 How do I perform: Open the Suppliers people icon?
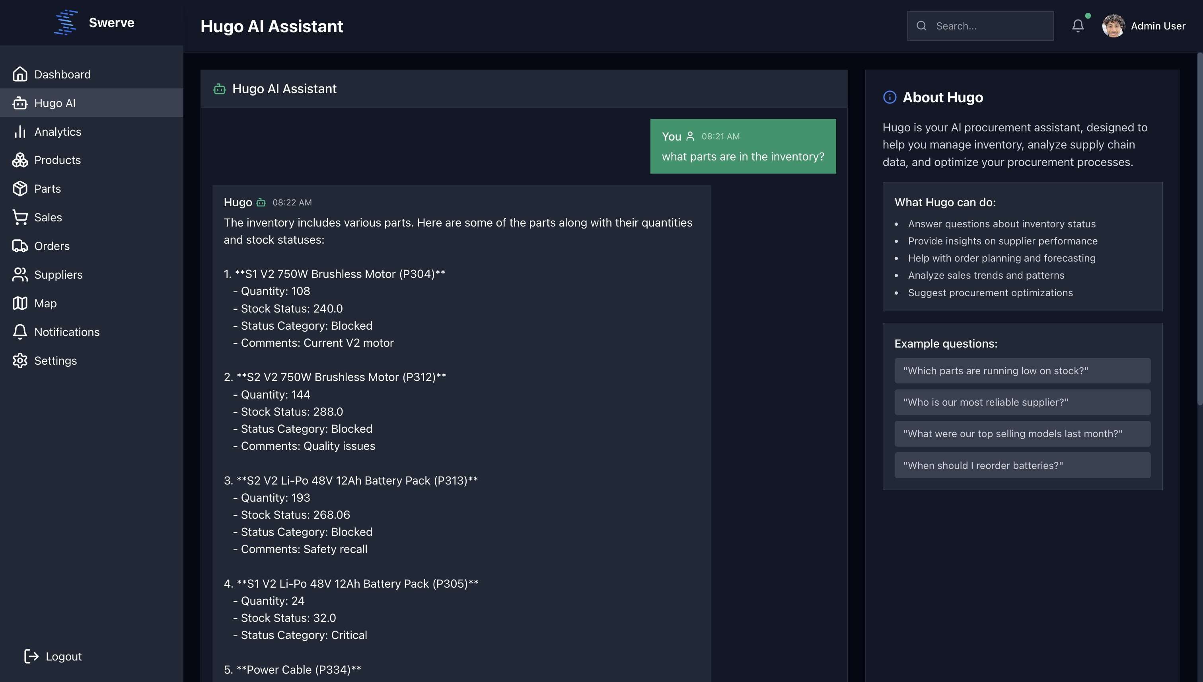(19, 274)
